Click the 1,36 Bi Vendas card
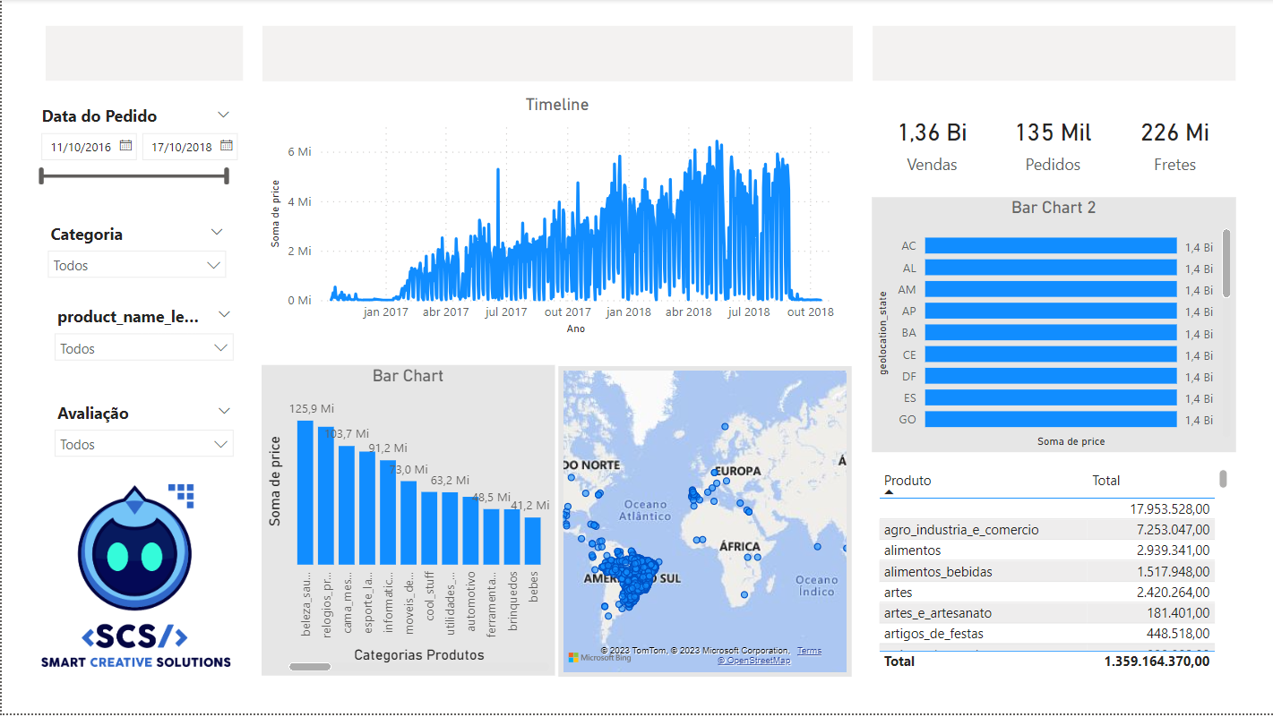This screenshot has height=717, width=1273. pyautogui.click(x=932, y=147)
